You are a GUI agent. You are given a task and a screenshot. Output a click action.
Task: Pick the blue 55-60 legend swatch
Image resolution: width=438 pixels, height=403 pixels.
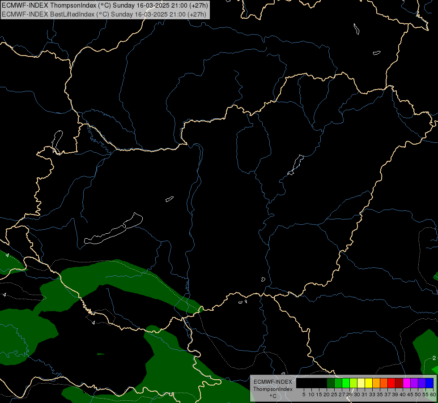tap(429, 383)
